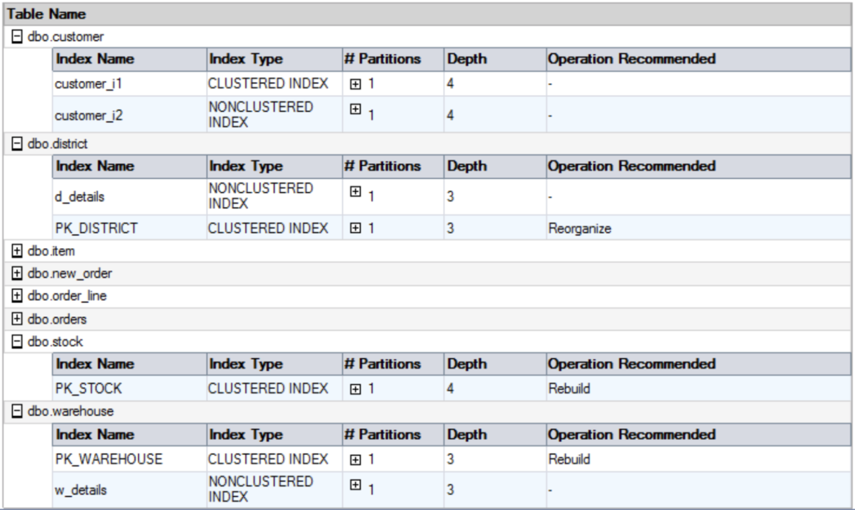Expand partitions for PK_WAREHOUSE index
Image resolution: width=855 pixels, height=510 pixels.
tap(355, 460)
